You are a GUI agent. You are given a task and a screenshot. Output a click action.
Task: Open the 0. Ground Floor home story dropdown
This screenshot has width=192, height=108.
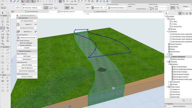click(x=142, y=9)
